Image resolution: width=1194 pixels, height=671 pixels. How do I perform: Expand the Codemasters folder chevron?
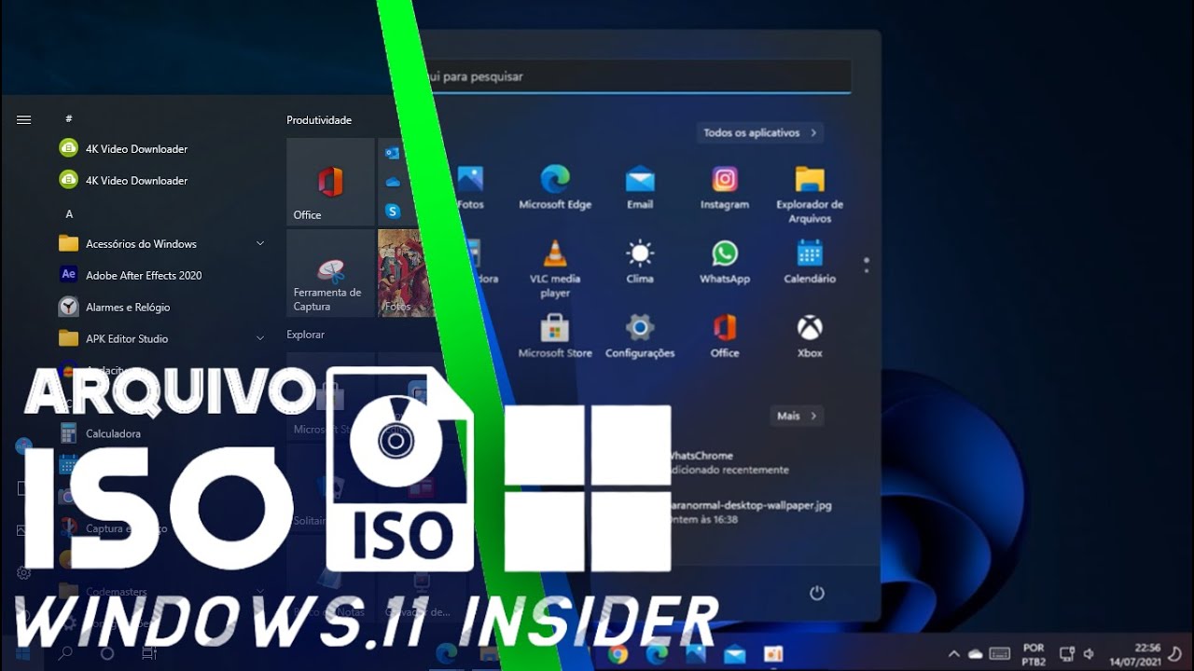(x=260, y=592)
